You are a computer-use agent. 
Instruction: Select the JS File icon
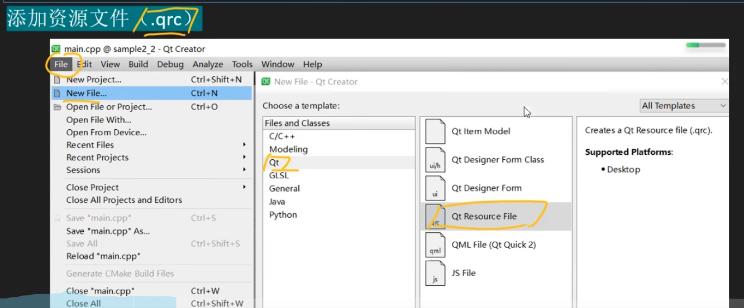point(435,273)
